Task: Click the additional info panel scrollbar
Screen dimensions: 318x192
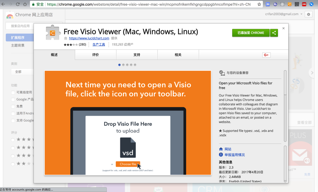Action: (x=285, y=164)
